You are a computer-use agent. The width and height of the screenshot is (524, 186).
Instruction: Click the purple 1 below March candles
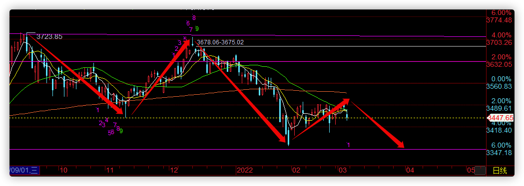click(348, 145)
